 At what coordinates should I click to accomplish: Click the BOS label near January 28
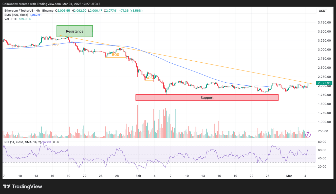tap(115, 55)
